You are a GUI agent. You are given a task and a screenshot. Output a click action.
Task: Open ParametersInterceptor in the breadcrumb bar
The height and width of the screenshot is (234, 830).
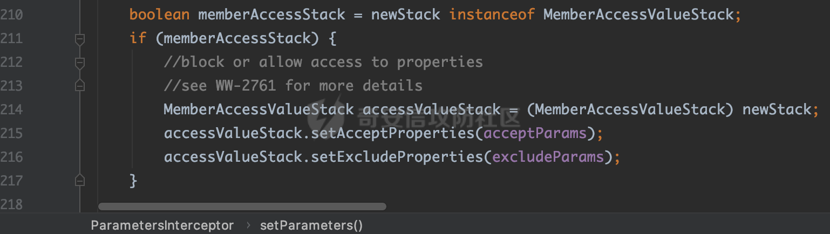tap(162, 225)
